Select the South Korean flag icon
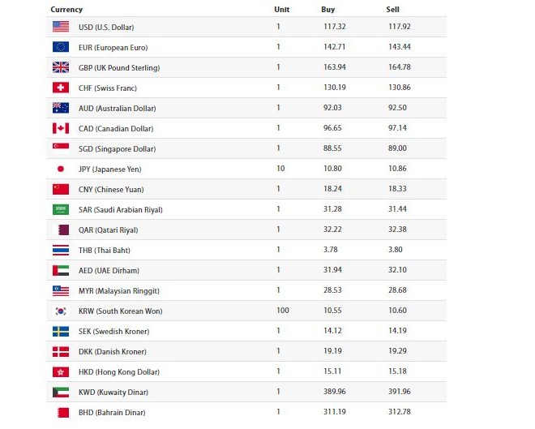This screenshot has width=535, height=429. point(61,311)
